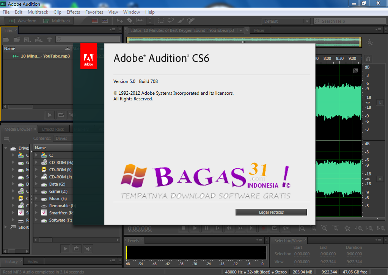The width and height of the screenshot is (388, 275).
Task: Open the Selection/View panel options menu
Action: coord(378,240)
